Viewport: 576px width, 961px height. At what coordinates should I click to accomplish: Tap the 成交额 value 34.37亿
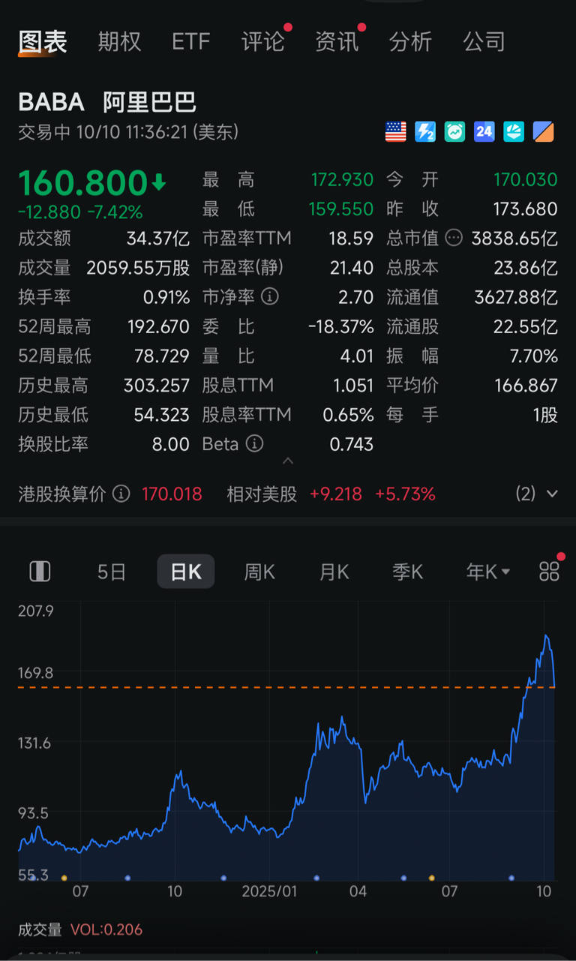pos(157,239)
